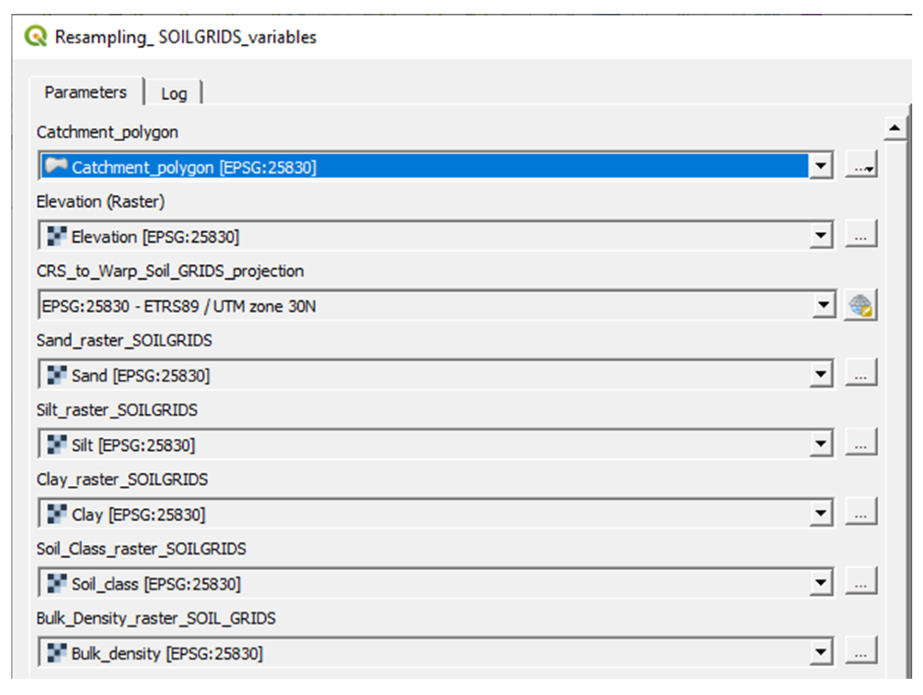Click the Select CRS globe icon
Image resolution: width=923 pixels, height=695 pixels.
click(x=860, y=305)
